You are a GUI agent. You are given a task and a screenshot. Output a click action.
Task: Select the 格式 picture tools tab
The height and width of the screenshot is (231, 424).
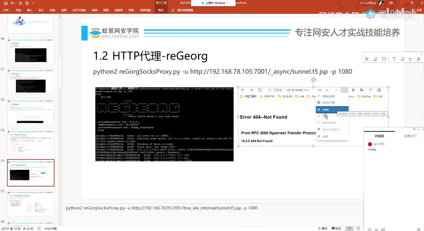tap(161, 10)
